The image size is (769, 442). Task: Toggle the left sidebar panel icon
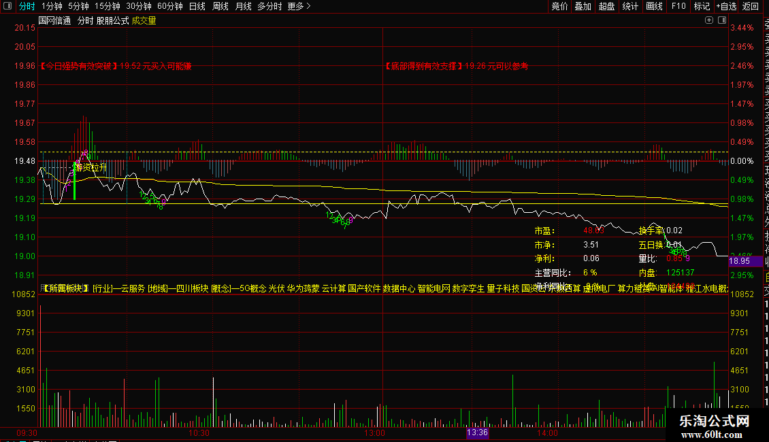tap(7, 6)
